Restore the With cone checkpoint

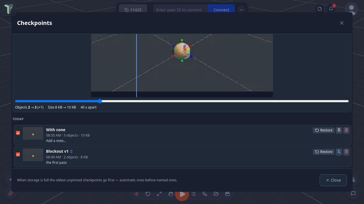(324, 130)
